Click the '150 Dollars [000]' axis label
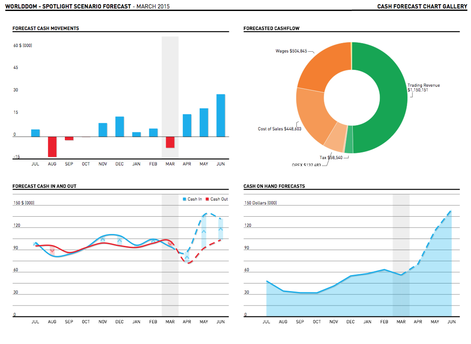Image resolution: width=471 pixels, height=344 pixels. pyautogui.click(x=260, y=203)
